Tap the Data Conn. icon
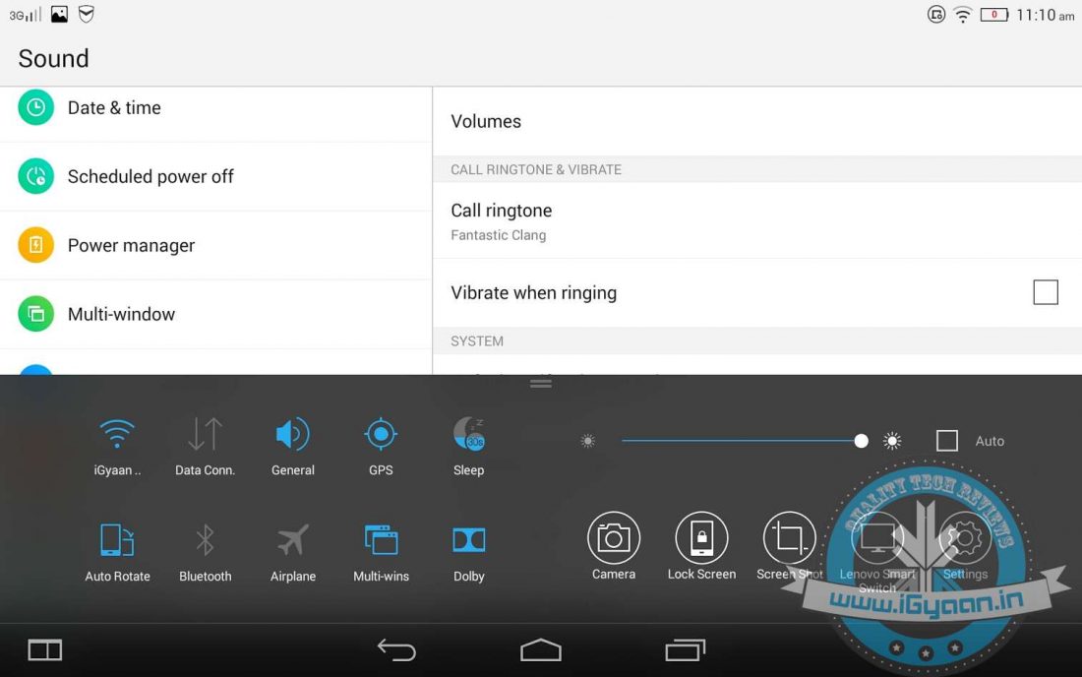The height and width of the screenshot is (677, 1082). click(205, 435)
